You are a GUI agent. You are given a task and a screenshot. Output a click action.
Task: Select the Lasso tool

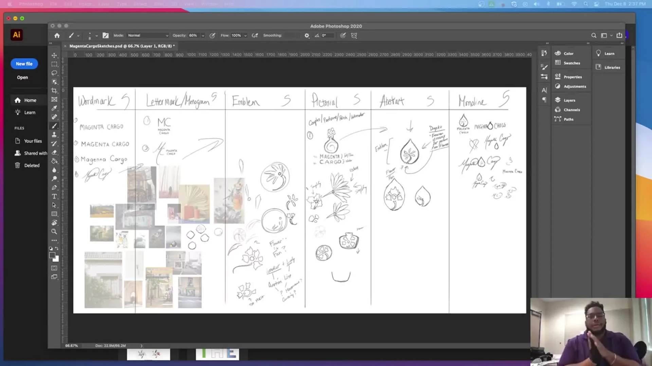click(x=54, y=73)
